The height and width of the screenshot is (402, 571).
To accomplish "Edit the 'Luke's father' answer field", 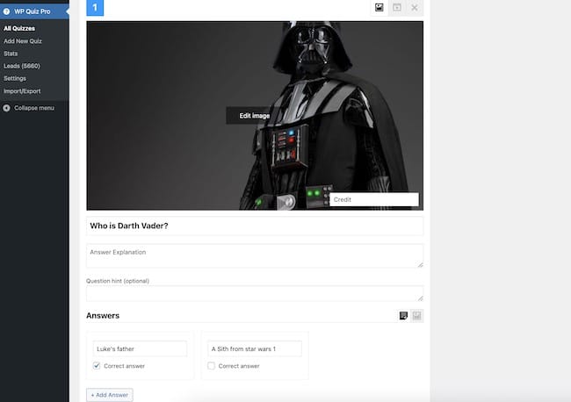I will [x=140, y=348].
